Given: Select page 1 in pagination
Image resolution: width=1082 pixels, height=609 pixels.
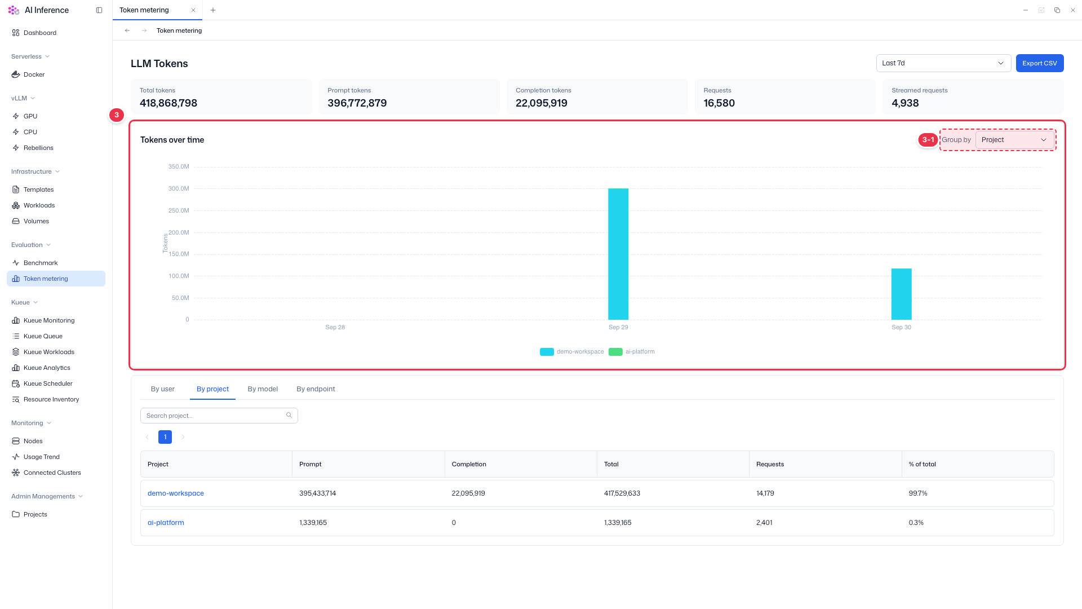Looking at the screenshot, I should pos(165,437).
